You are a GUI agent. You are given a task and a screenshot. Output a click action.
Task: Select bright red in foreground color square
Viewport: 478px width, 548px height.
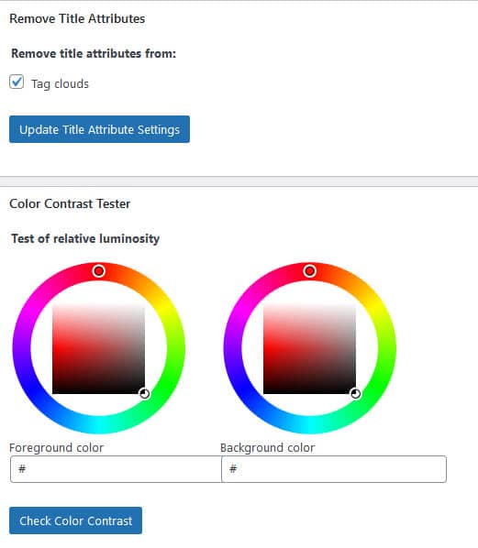point(54,349)
